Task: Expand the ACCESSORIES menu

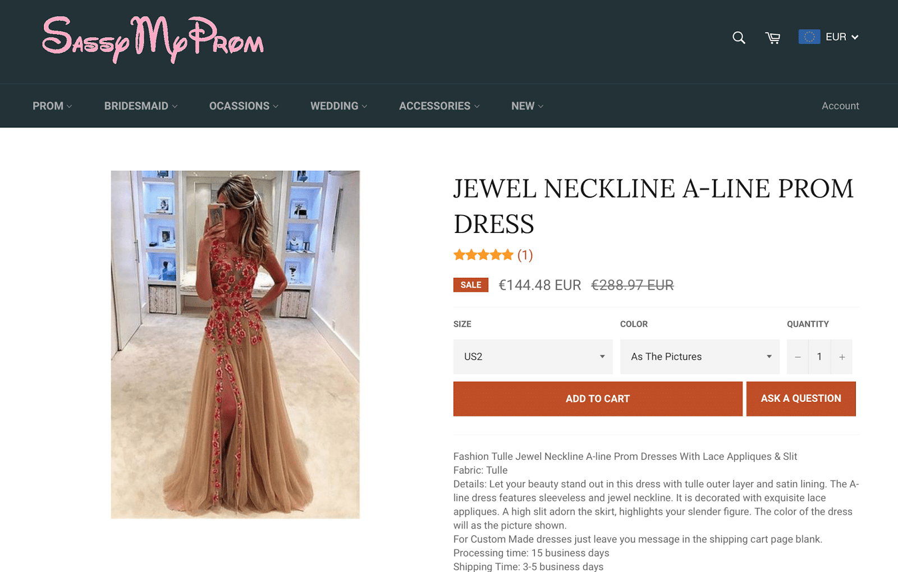Action: tap(439, 106)
